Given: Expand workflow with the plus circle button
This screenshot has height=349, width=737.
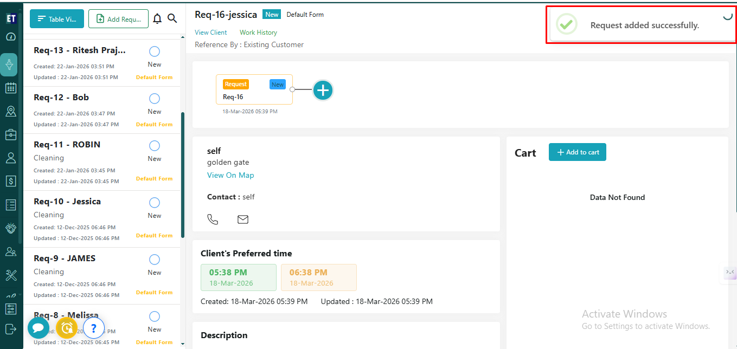Looking at the screenshot, I should (x=323, y=91).
